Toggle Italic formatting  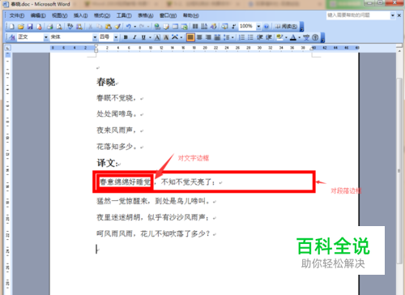pos(134,37)
